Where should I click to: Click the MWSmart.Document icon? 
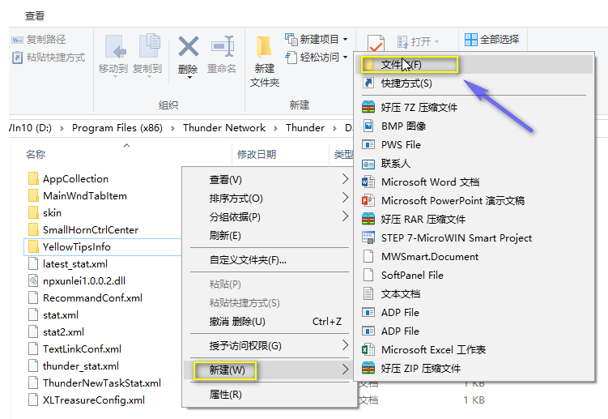[368, 256]
